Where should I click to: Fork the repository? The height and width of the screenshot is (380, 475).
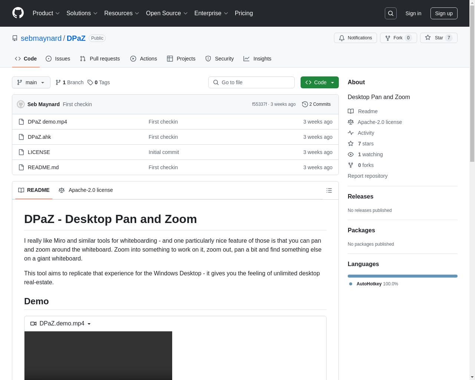point(398,38)
